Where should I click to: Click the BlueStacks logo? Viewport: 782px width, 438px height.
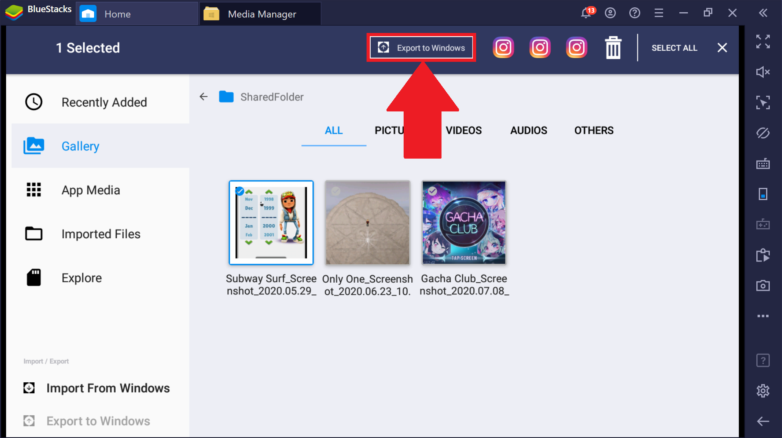14,13
